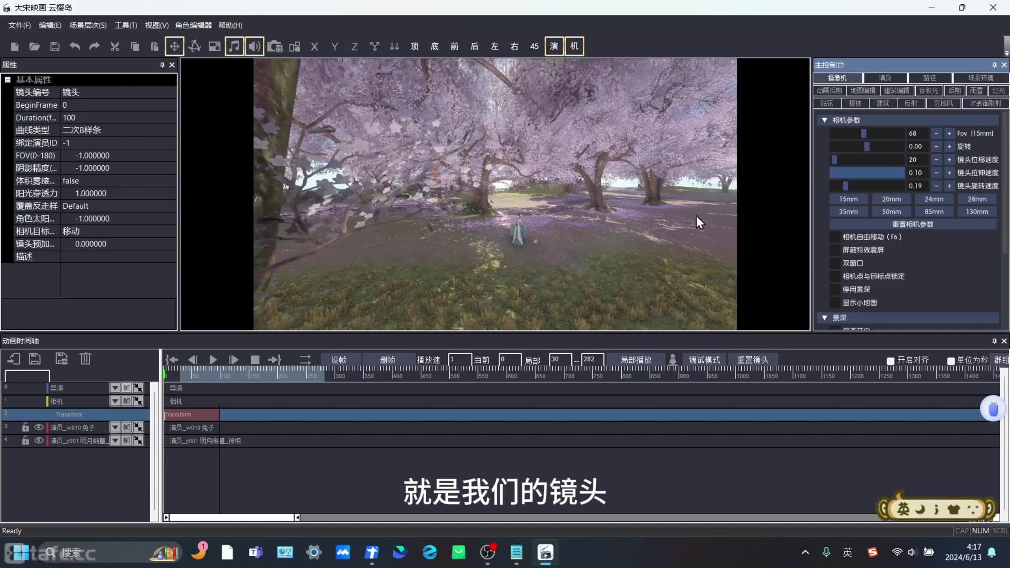
Task: Click the X axis toolbar button
Action: pyautogui.click(x=314, y=47)
